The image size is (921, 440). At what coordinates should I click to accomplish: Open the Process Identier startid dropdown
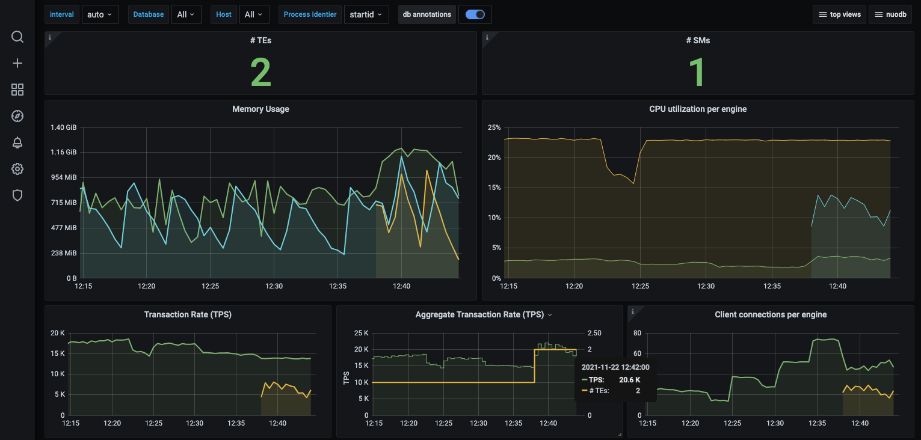366,14
